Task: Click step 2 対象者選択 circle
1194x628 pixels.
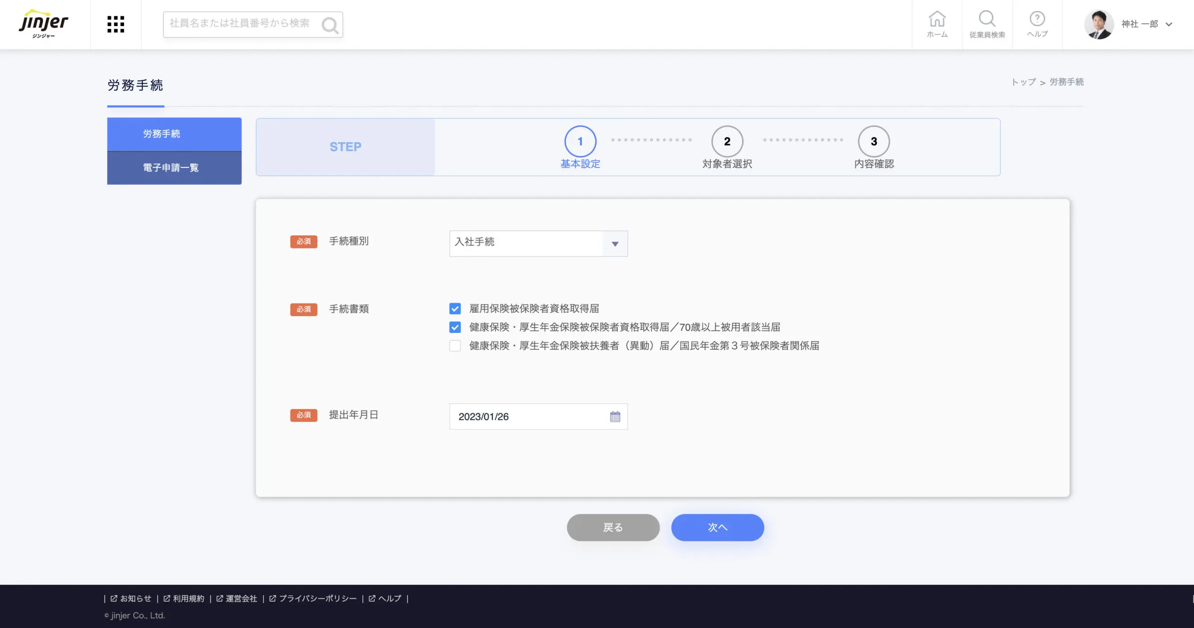Action: 727,142
